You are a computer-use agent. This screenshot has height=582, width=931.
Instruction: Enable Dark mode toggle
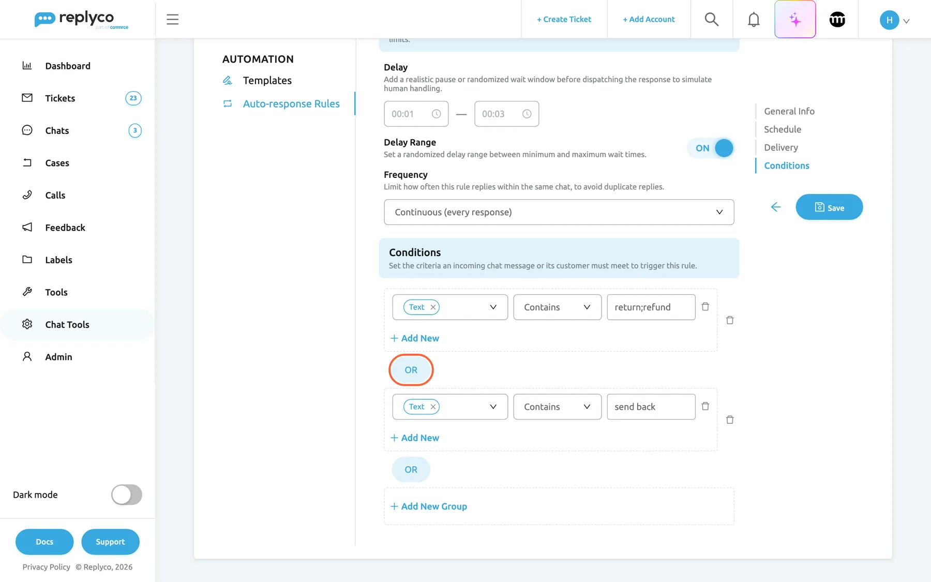pos(127,495)
